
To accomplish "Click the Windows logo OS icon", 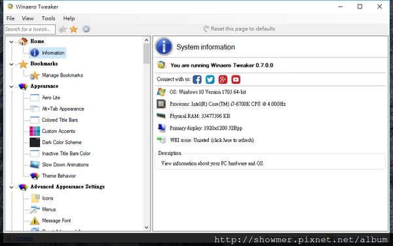I will click(x=161, y=92).
